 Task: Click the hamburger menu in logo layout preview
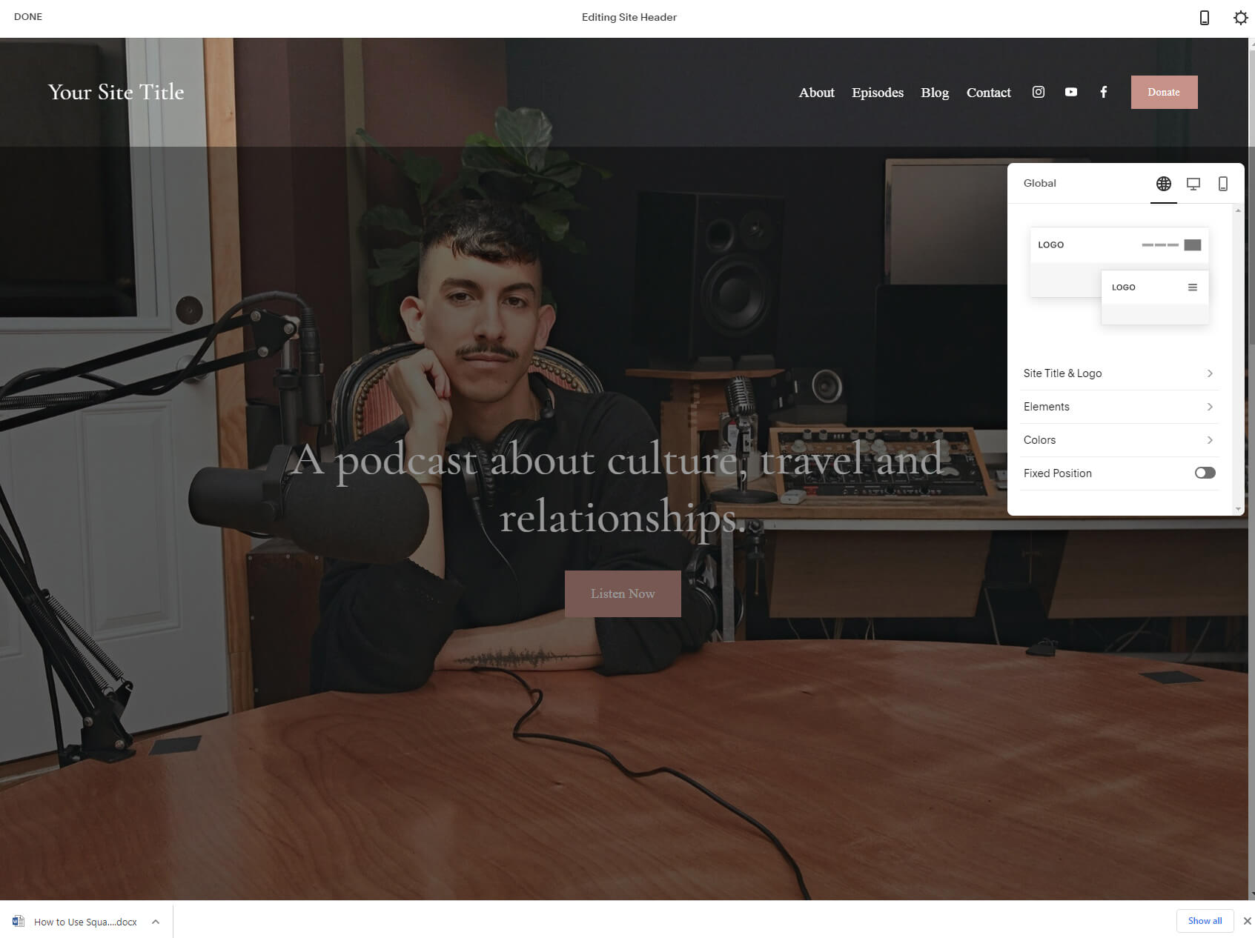[1192, 287]
